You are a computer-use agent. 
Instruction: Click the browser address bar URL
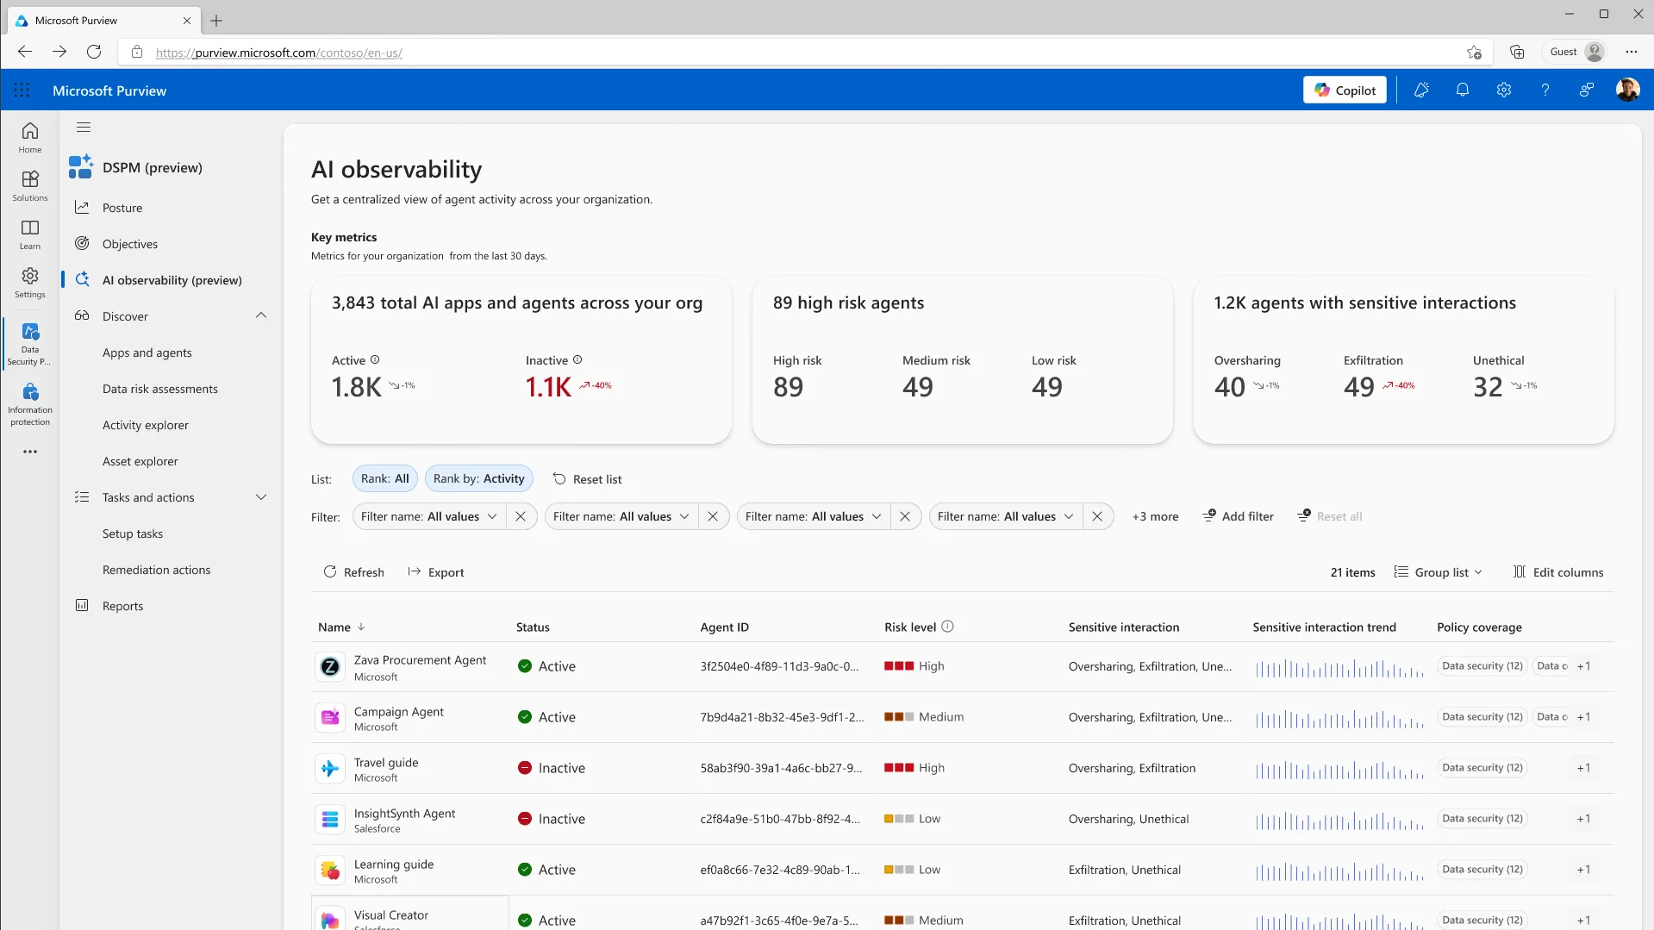coord(279,53)
